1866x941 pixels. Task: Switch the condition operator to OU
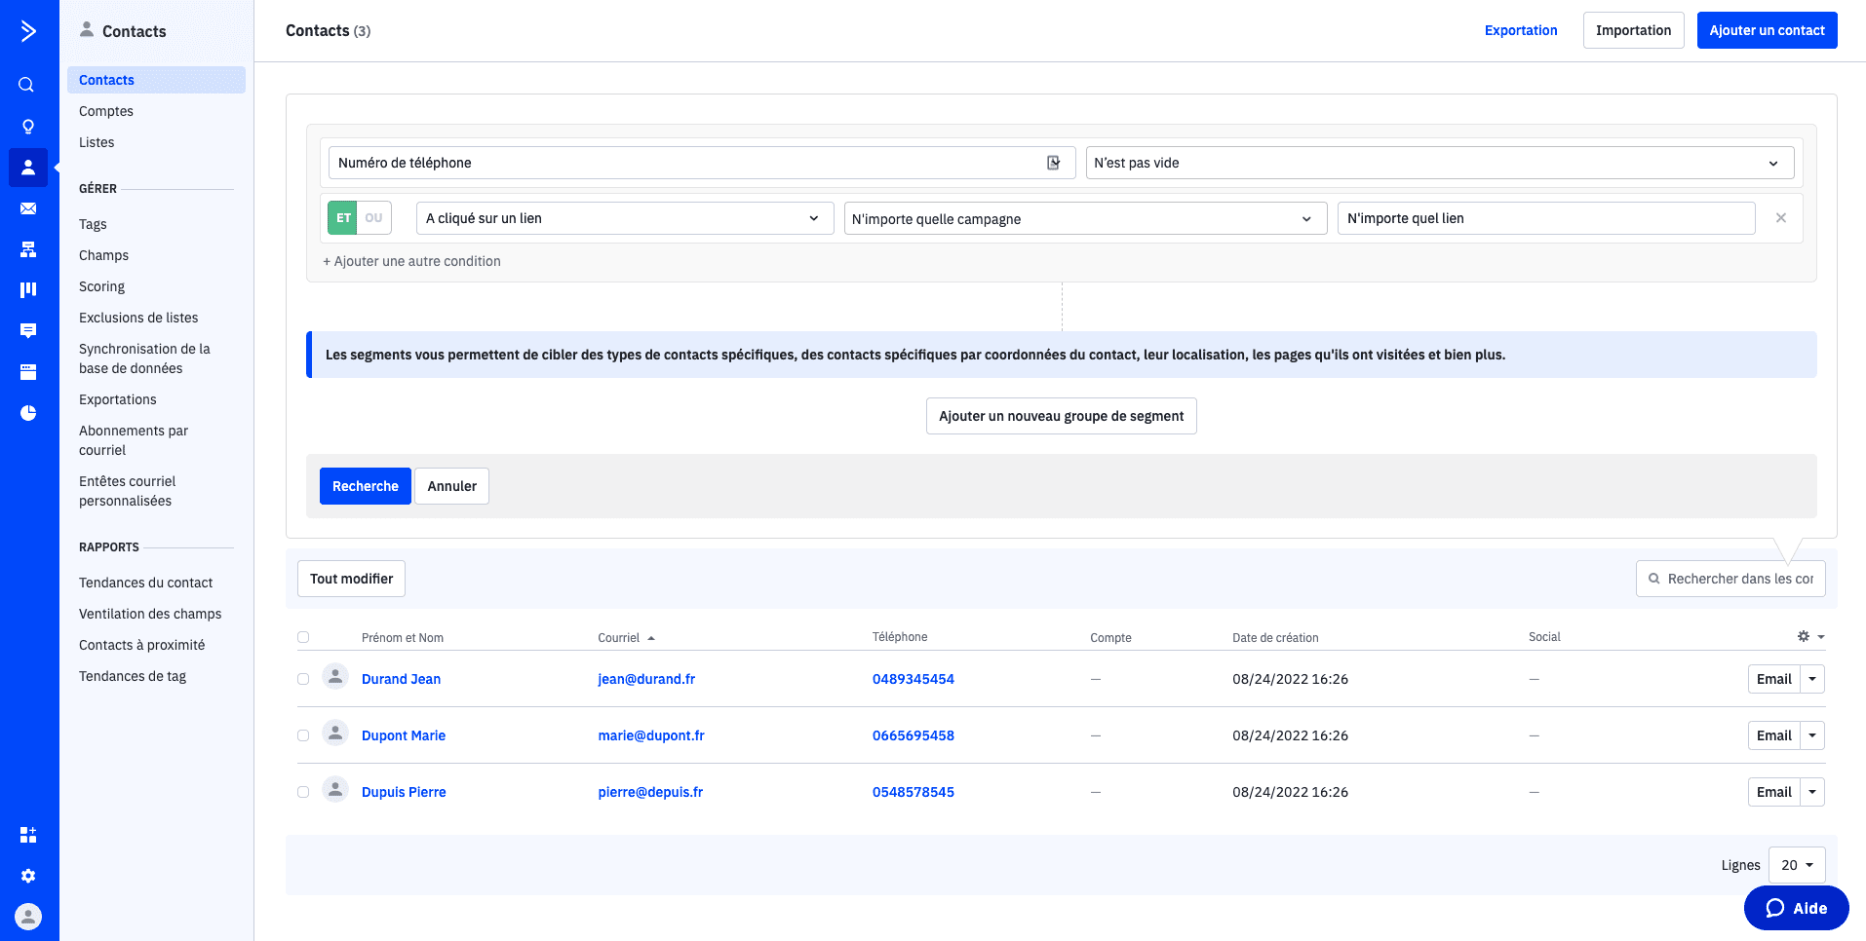coord(374,218)
